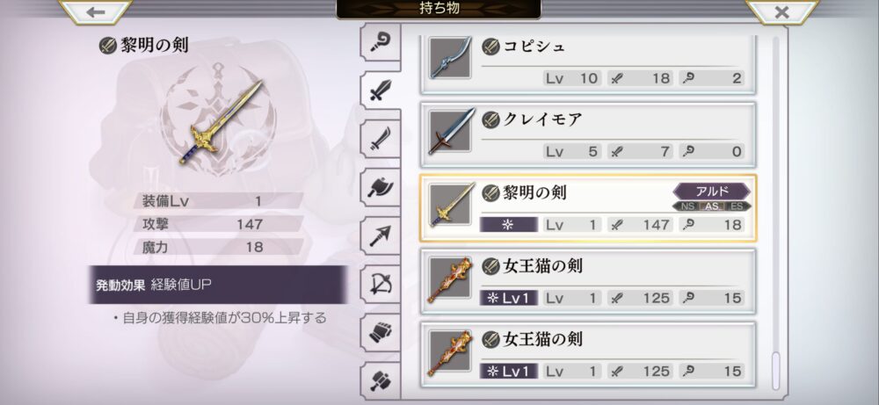Switch to the bow weapon category tab
The height and width of the screenshot is (405, 879).
[381, 285]
